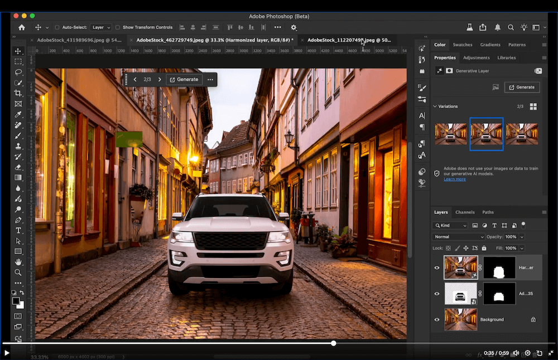The height and width of the screenshot is (360, 558).
Task: Open the Learn more link
Action: [x=454, y=178]
